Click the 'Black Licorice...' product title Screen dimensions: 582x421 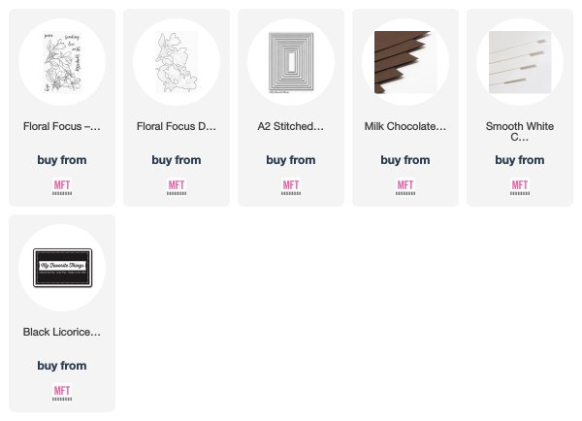[x=62, y=332]
